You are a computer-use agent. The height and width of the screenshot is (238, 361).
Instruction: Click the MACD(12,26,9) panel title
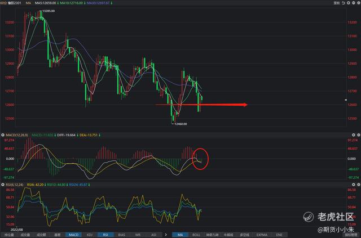pos(16,135)
